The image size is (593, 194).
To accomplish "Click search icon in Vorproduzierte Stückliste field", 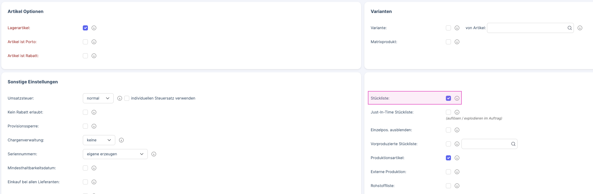I will 513,144.
